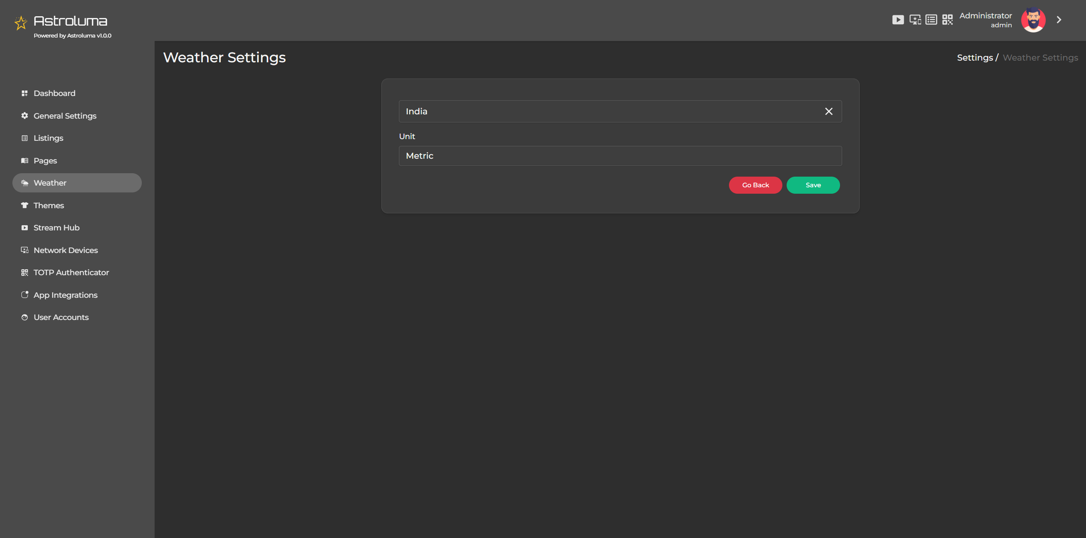The height and width of the screenshot is (538, 1086).
Task: Focus the location field containing India
Action: pos(606,111)
